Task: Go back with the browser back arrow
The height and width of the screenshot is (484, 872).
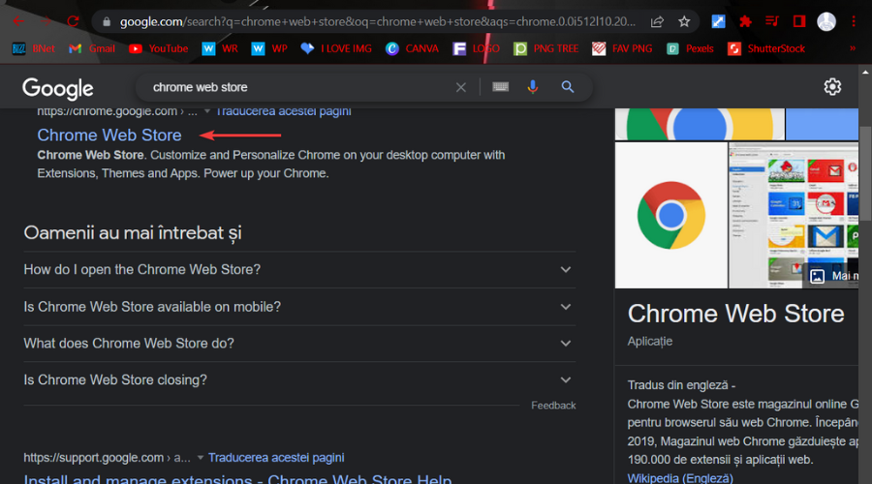Action: pos(17,21)
